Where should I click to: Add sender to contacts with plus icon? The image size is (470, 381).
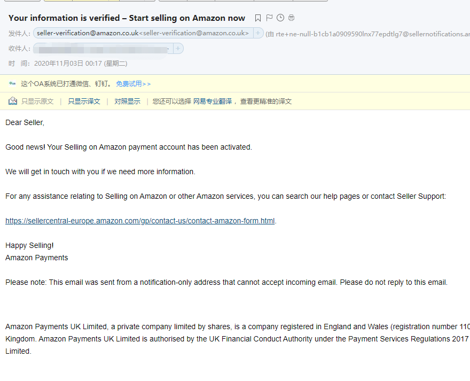coord(258,33)
